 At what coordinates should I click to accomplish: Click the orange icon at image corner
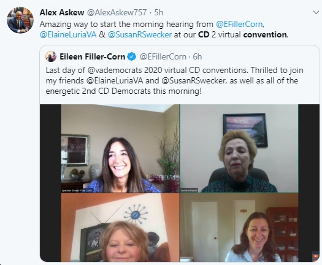coord(315,256)
